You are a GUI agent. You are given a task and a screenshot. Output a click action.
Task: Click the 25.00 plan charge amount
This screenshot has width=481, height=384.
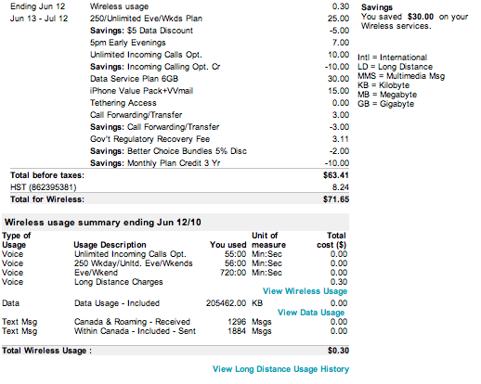[338, 19]
